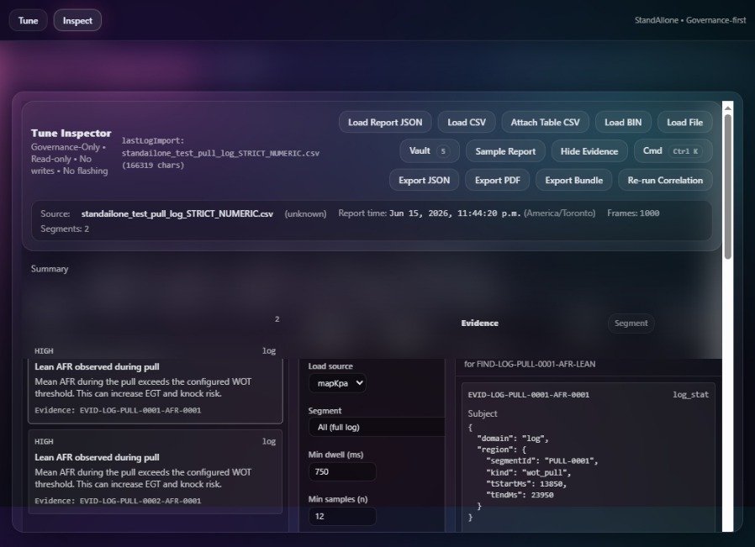Click the Load File button

coord(684,122)
